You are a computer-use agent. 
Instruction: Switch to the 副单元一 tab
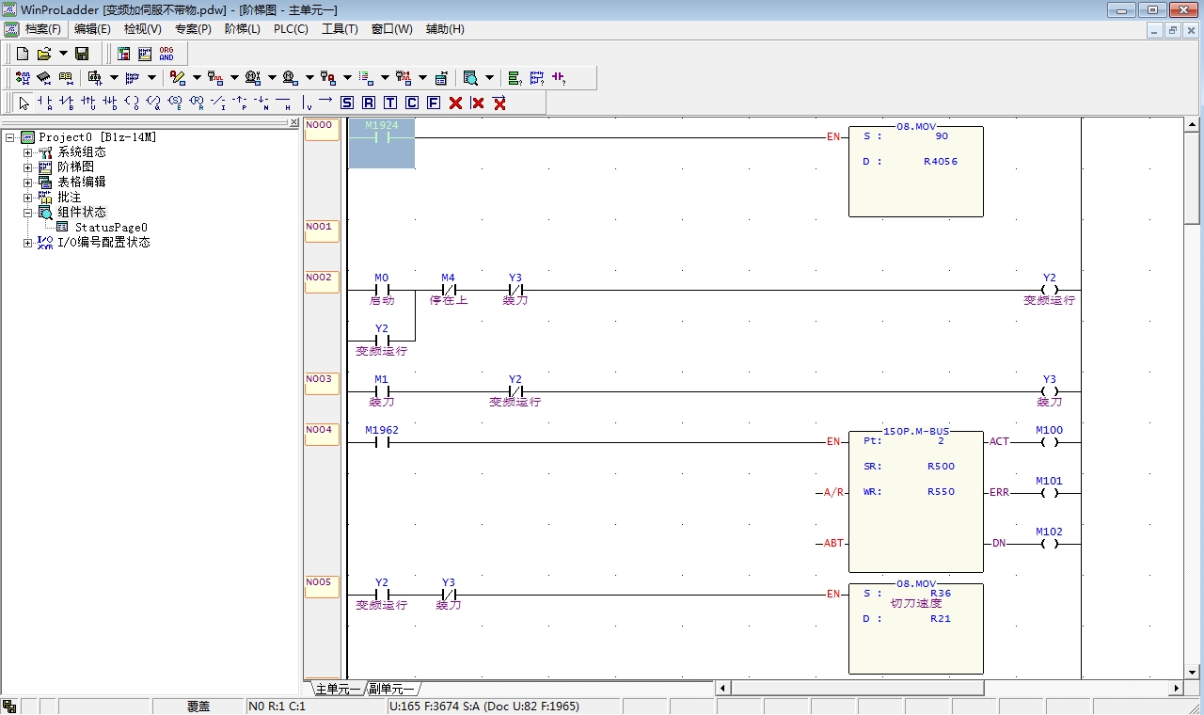click(391, 689)
